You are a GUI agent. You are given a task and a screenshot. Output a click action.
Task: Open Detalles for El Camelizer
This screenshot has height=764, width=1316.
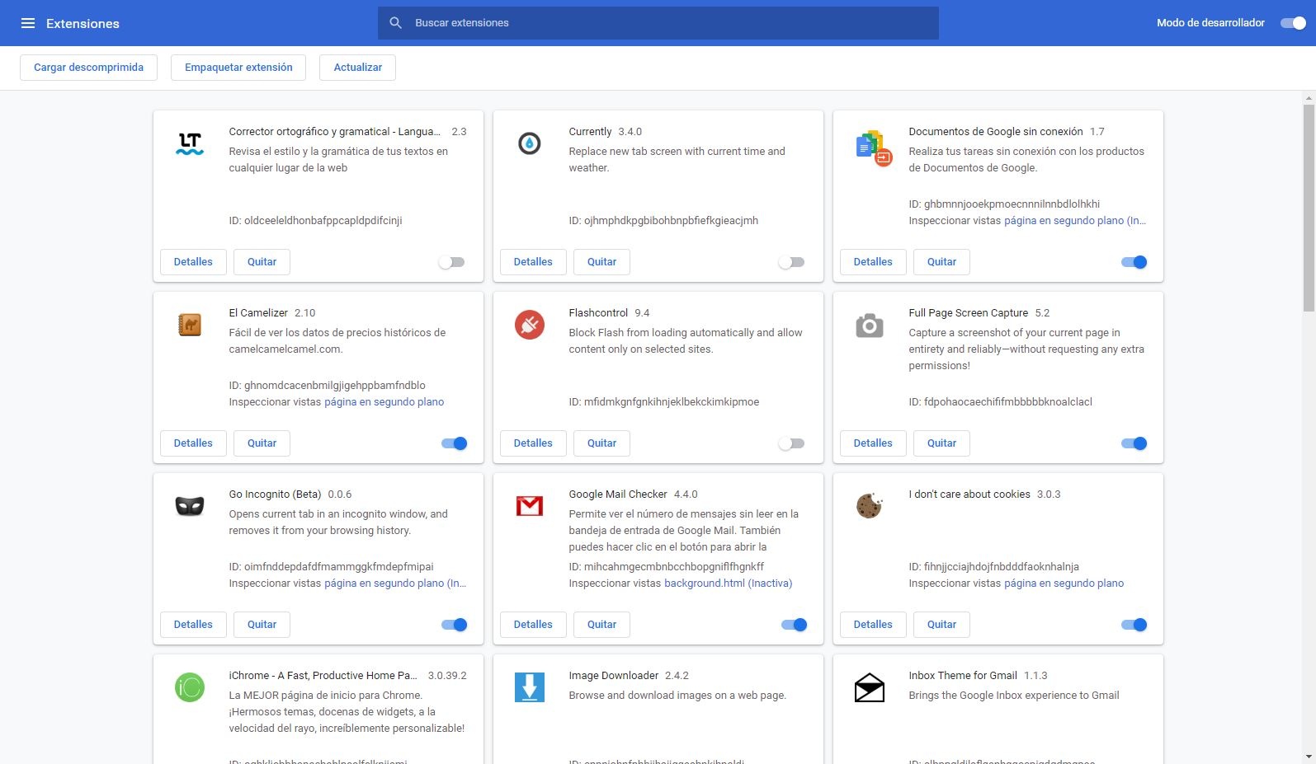coord(193,443)
